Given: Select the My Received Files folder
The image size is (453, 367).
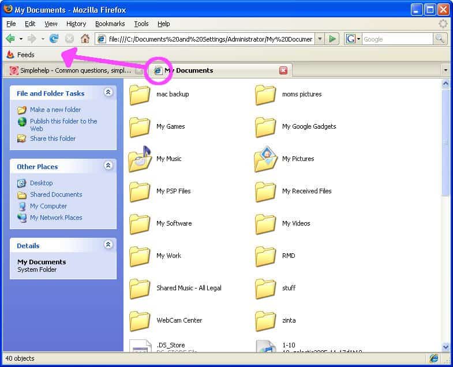Looking at the screenshot, I should click(294, 192).
